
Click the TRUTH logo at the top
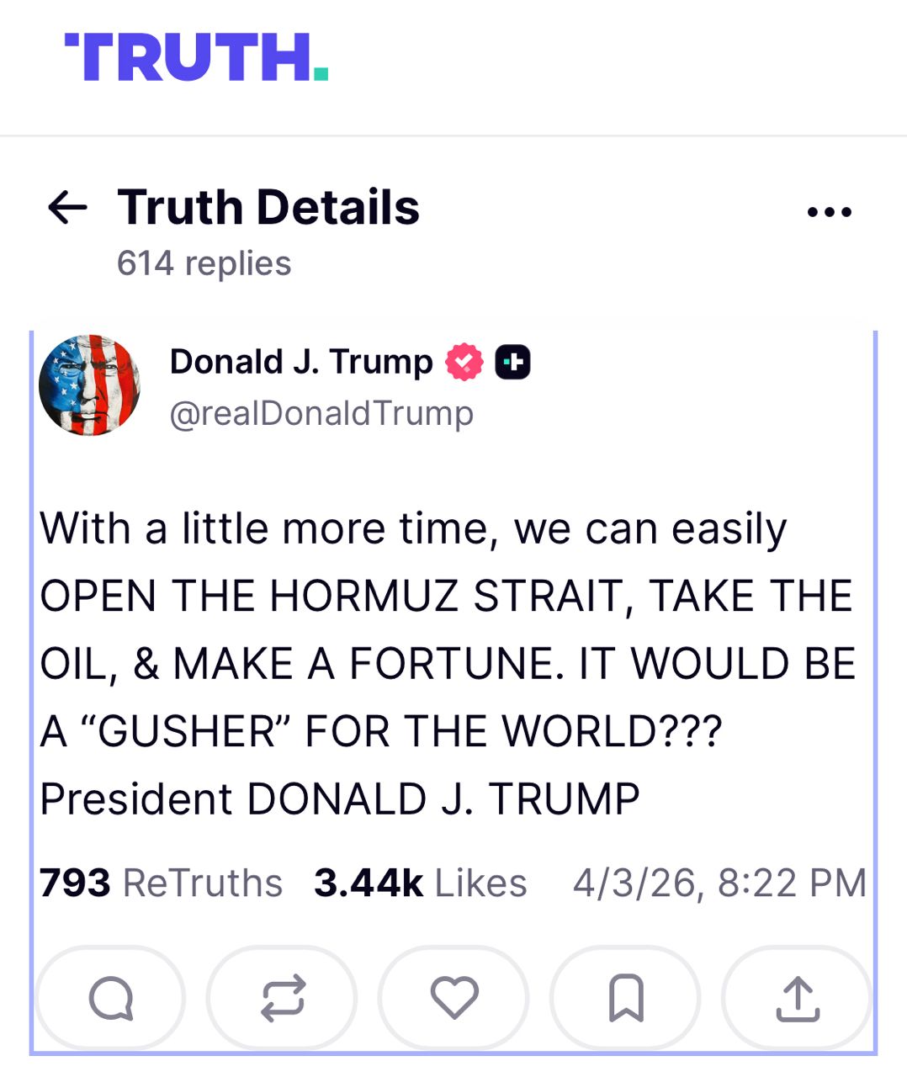[196, 57]
